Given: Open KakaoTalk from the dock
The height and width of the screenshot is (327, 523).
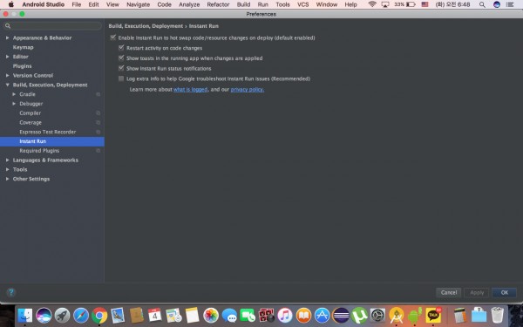Looking at the screenshot, I should [433, 316].
